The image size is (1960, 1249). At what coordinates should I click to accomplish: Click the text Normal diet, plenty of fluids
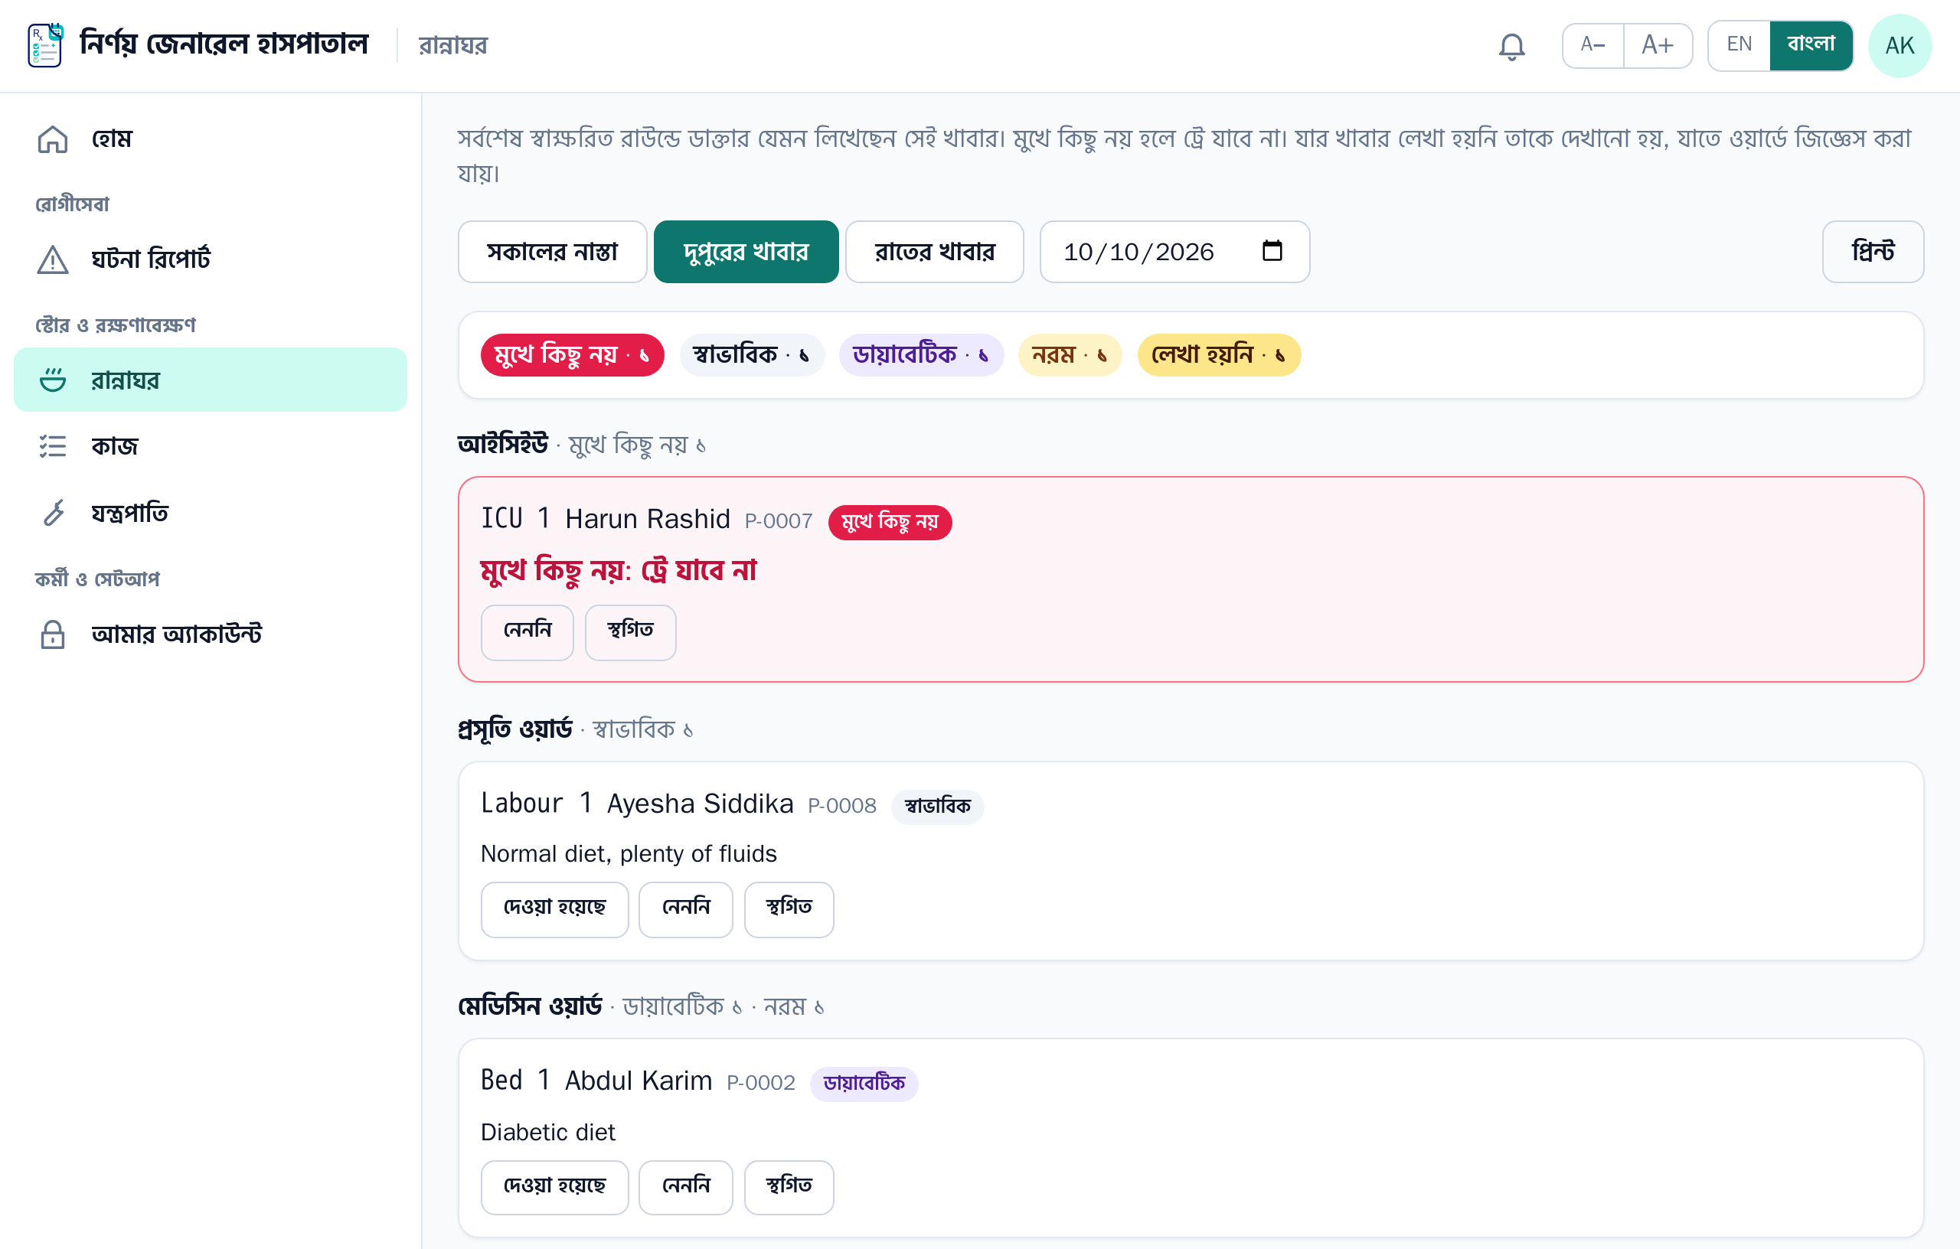tap(629, 854)
